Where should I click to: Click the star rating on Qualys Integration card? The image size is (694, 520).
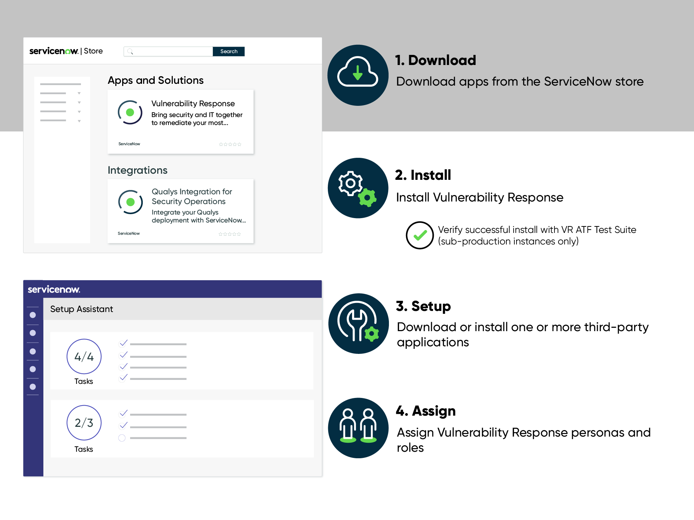230,234
